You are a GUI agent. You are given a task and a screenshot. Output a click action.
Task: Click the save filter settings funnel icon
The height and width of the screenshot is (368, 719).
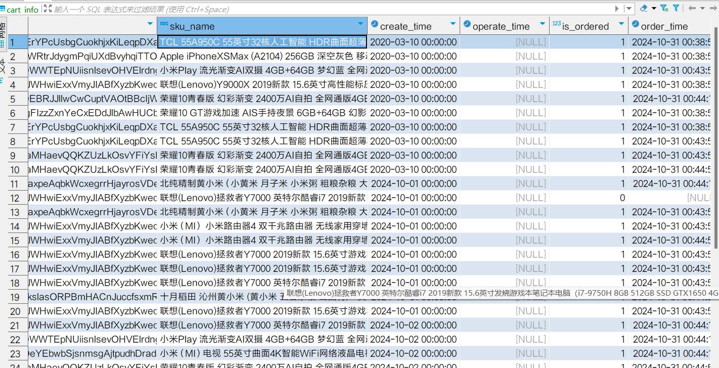tap(664, 8)
